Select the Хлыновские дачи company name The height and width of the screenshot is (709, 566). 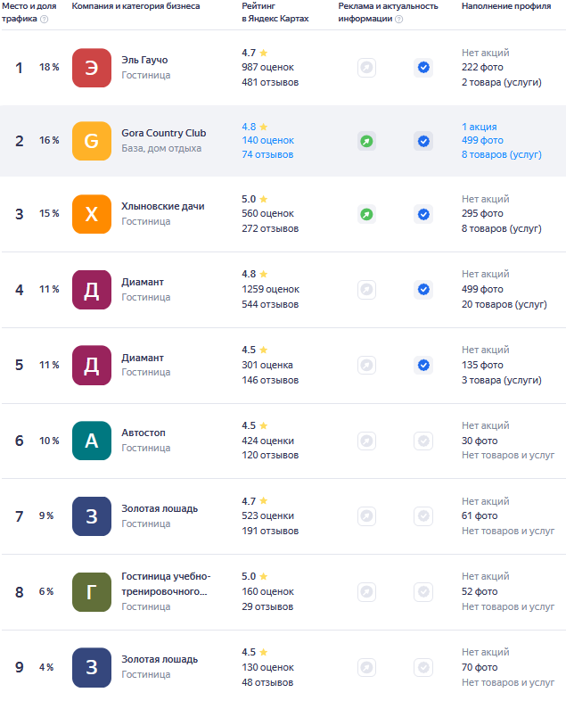click(x=163, y=206)
